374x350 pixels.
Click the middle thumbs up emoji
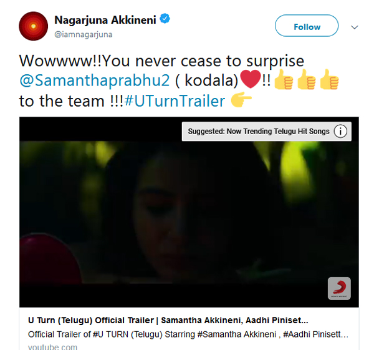(x=306, y=79)
